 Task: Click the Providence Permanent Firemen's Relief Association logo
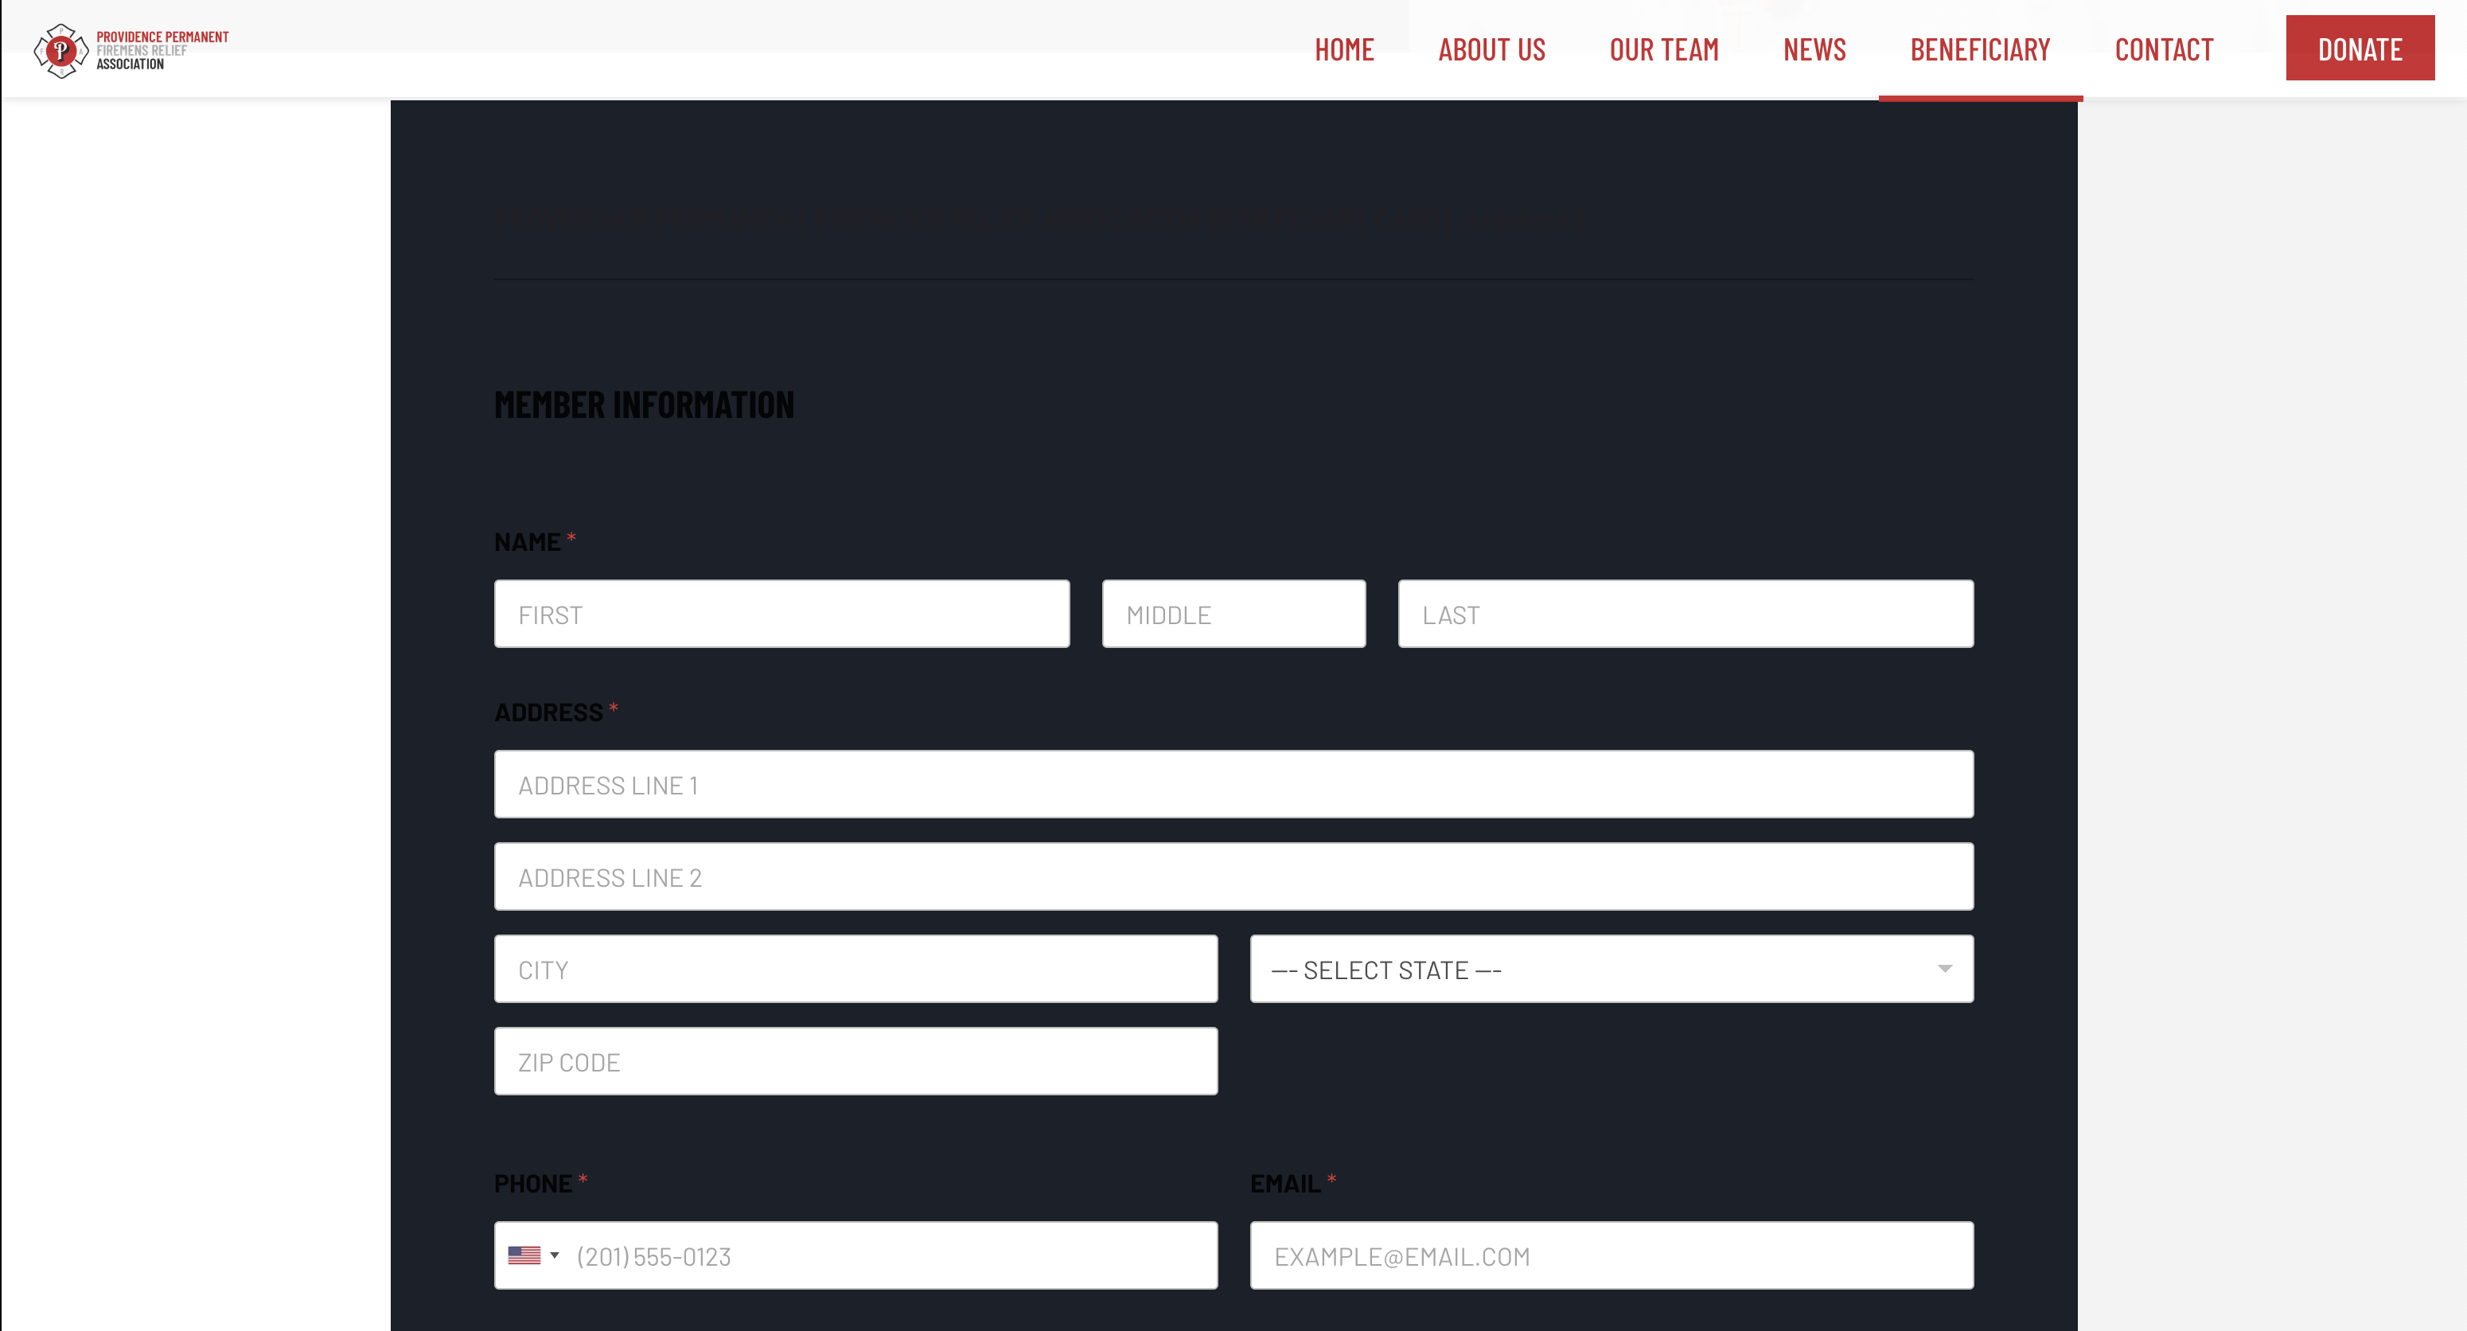click(x=131, y=48)
